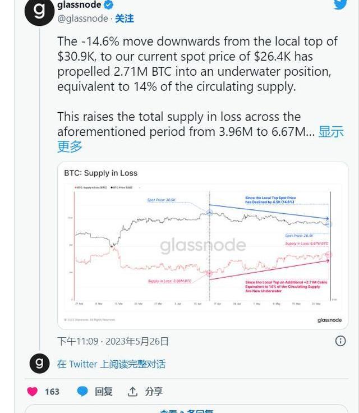Click the Twitter bird logo
Viewport: 359px width, 413px height.
click(340, 3)
